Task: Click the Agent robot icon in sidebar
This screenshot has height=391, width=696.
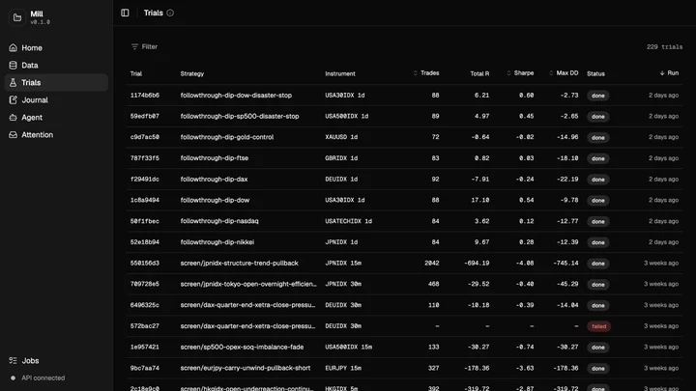Action: click(13, 117)
